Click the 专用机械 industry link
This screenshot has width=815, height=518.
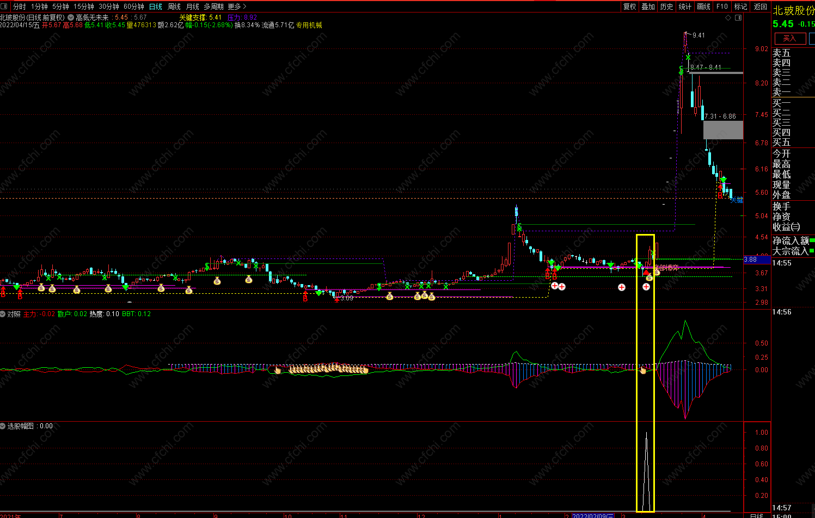pos(309,25)
